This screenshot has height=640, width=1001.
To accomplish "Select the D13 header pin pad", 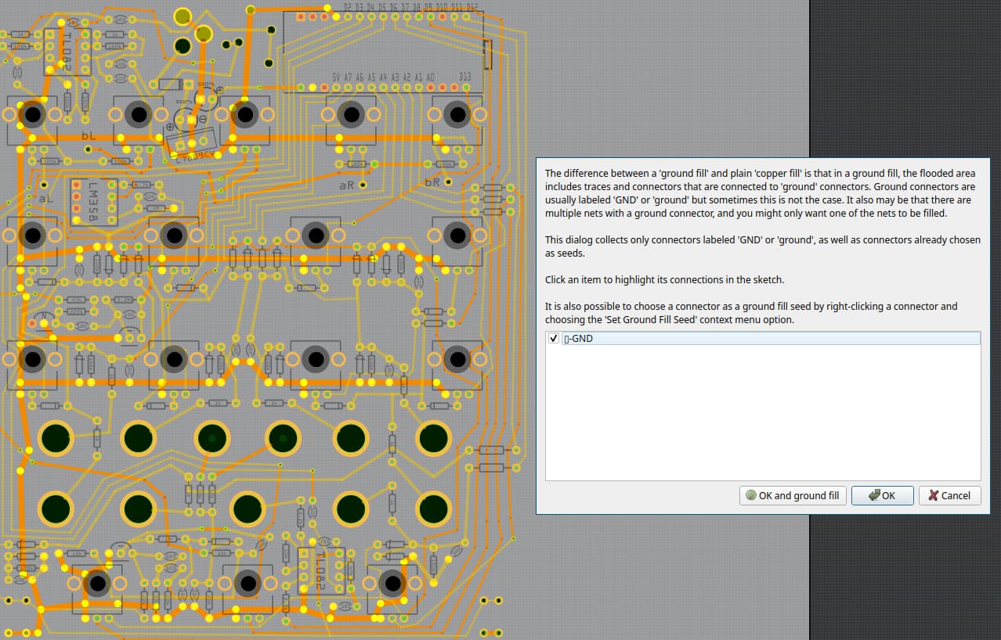I will click(465, 88).
